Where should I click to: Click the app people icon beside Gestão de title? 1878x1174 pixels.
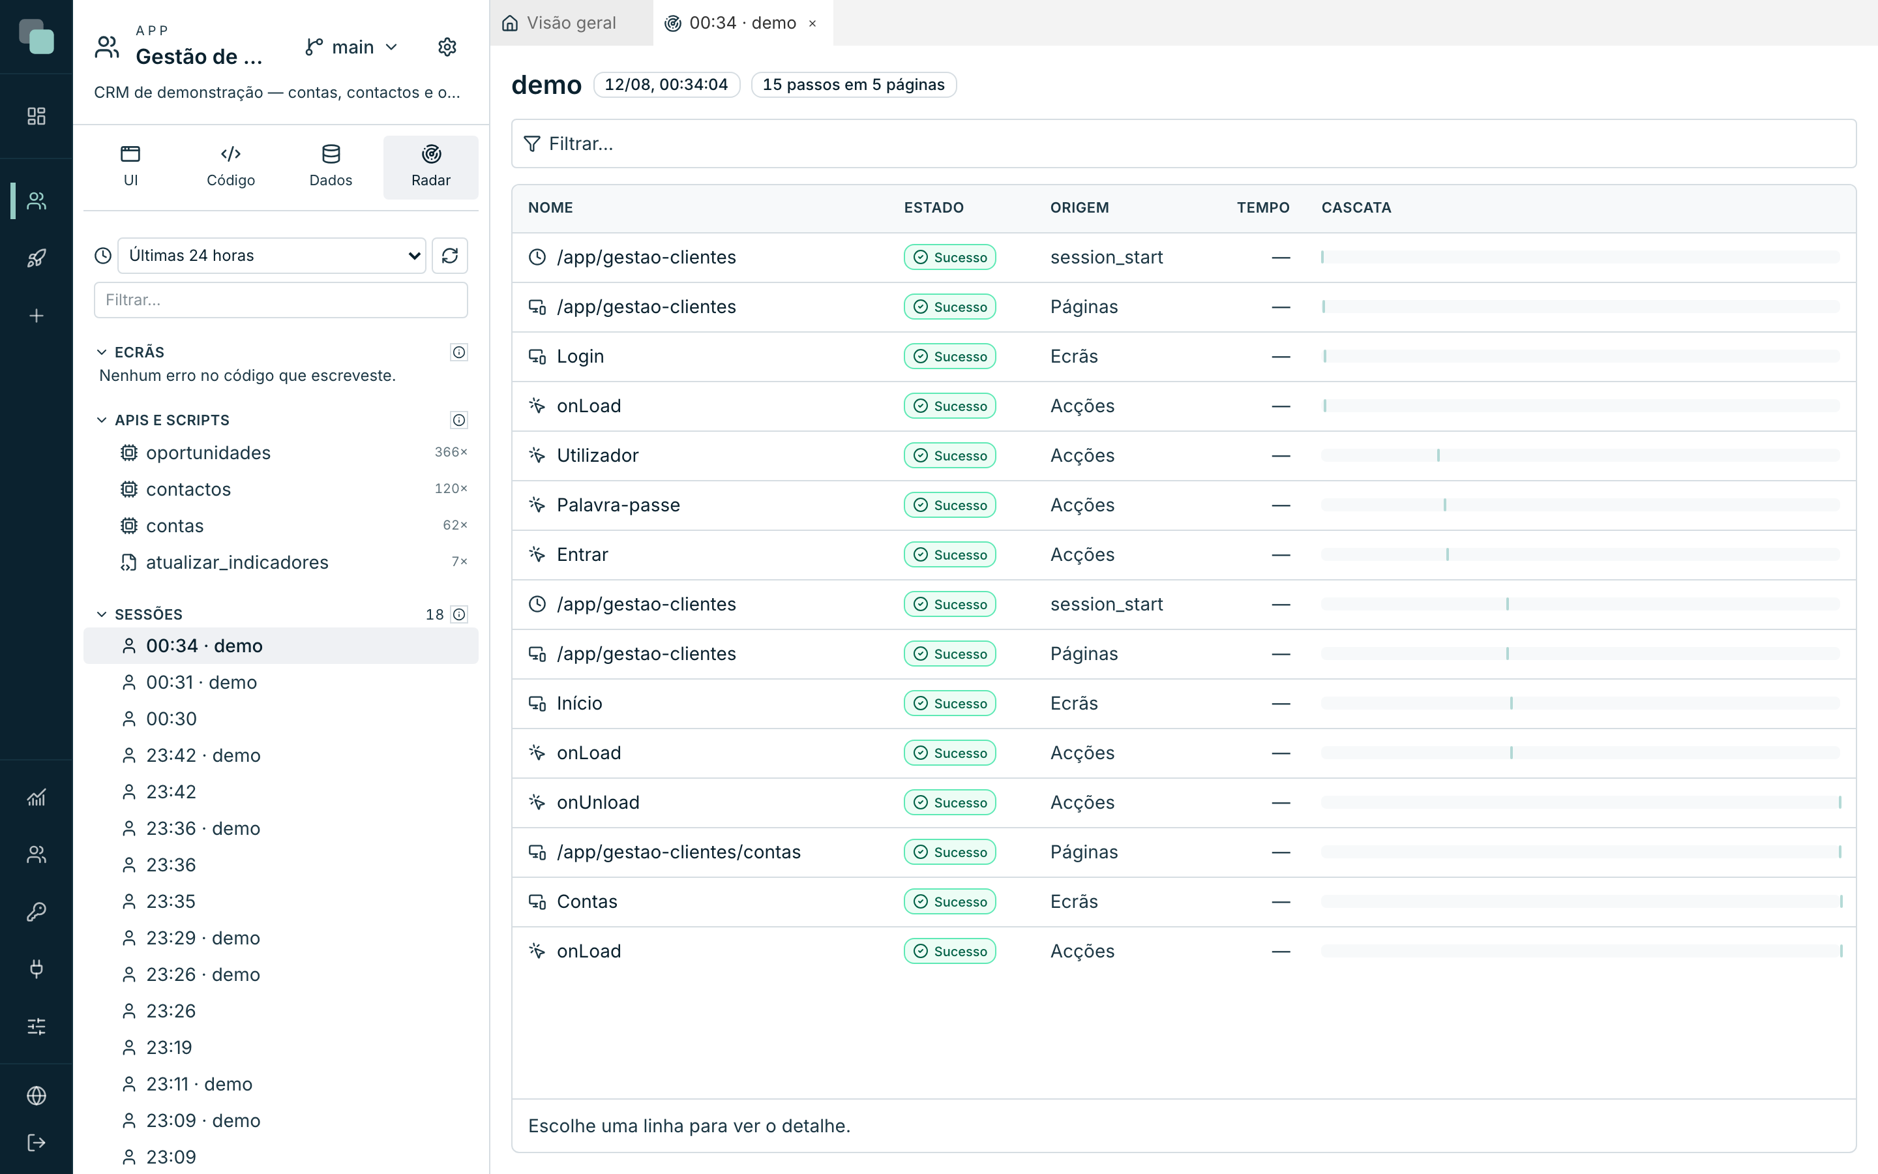click(107, 48)
